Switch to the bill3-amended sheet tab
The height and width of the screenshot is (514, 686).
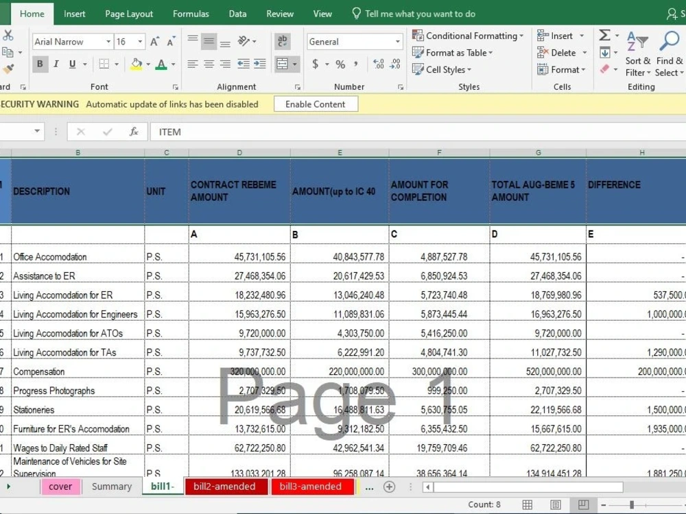(311, 487)
